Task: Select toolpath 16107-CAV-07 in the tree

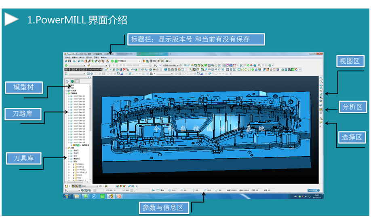Action: tap(79, 113)
